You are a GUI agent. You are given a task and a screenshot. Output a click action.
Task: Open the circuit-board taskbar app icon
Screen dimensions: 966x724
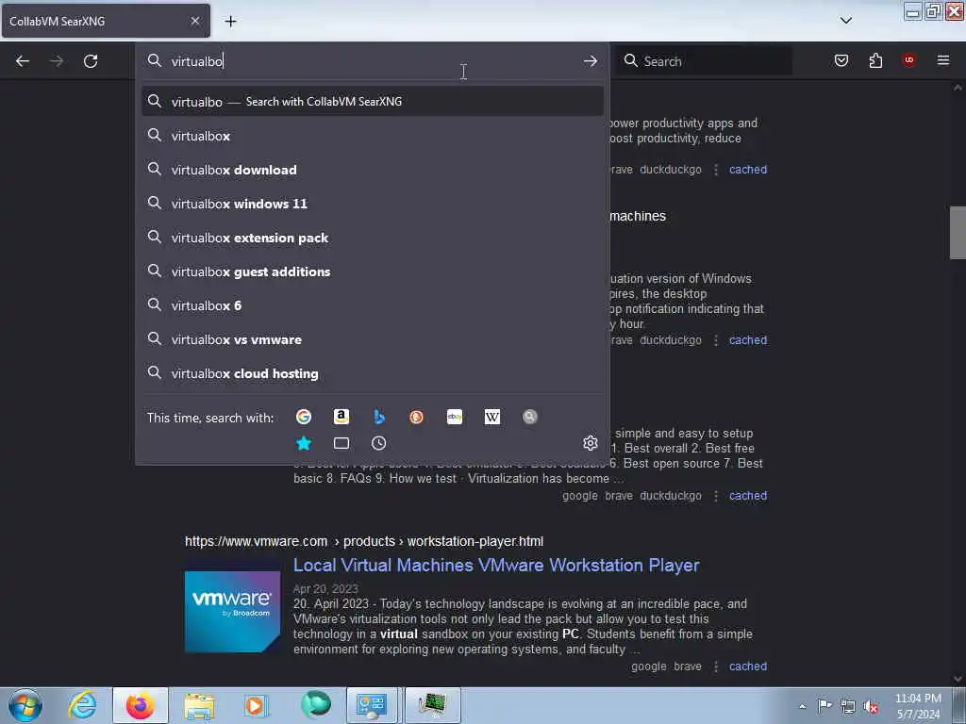tap(432, 705)
